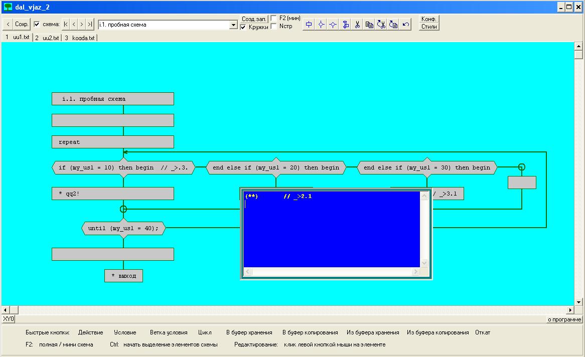Toggle the 'схема' checkbox
This screenshot has height=357, width=585.
(37, 24)
